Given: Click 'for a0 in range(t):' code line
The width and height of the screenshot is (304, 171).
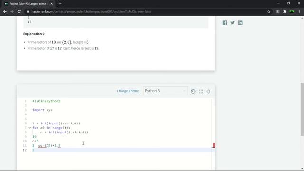Looking at the screenshot, I should tap(51, 128).
